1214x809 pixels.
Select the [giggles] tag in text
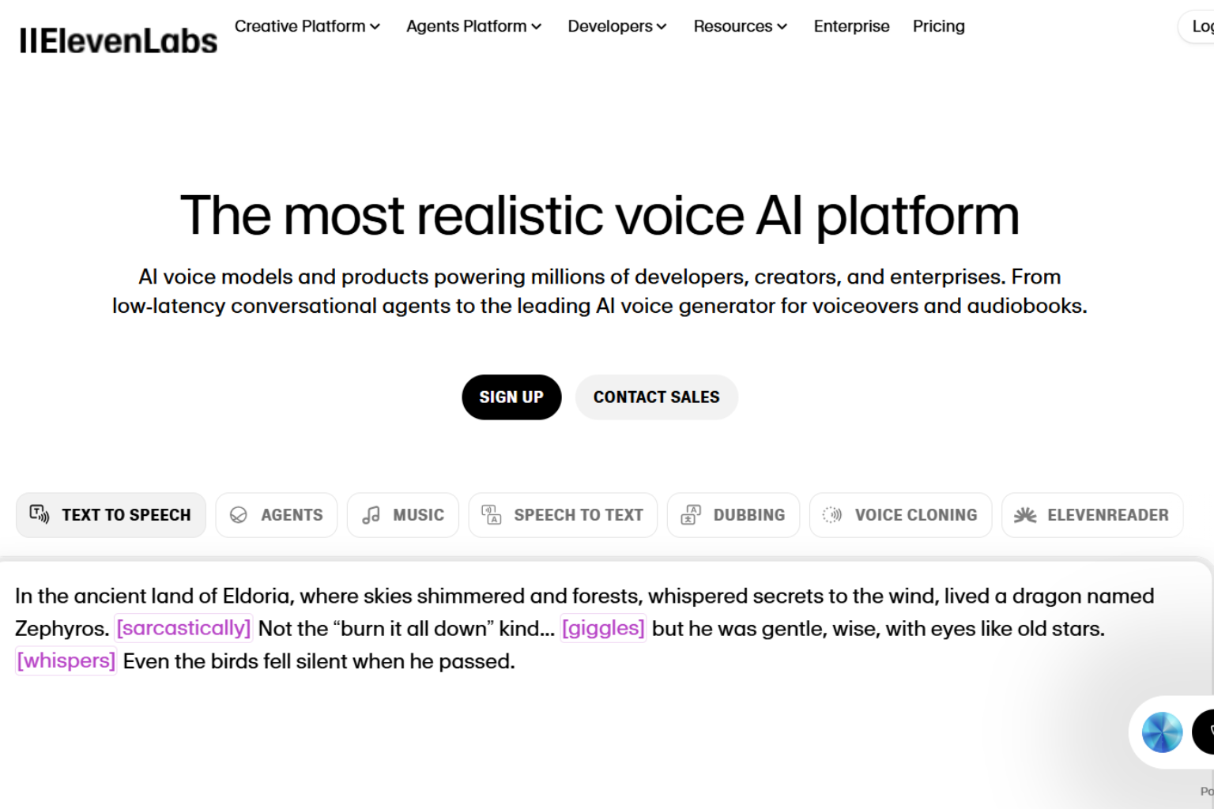click(603, 628)
